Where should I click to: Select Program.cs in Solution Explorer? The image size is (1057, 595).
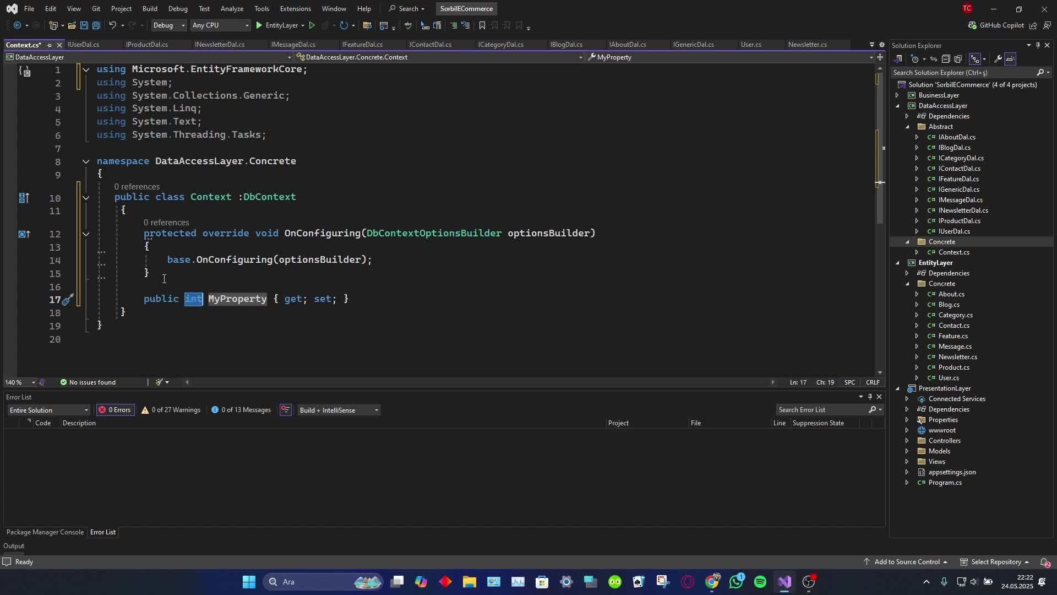click(945, 483)
